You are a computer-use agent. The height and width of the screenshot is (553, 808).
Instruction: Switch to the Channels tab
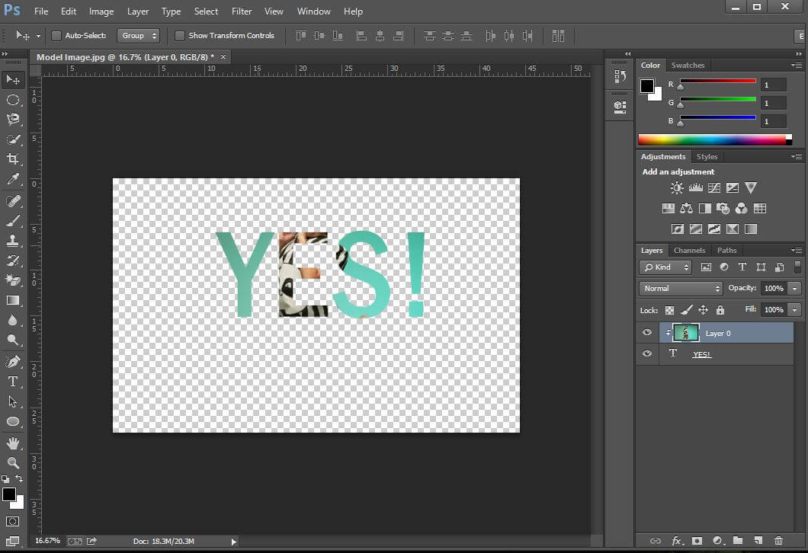click(x=689, y=250)
